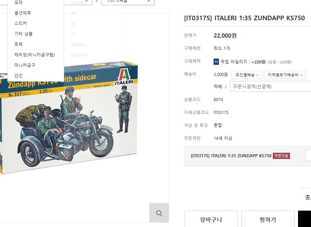
Task: Select 모터 at the top of the menu
Action: (19, 2)
